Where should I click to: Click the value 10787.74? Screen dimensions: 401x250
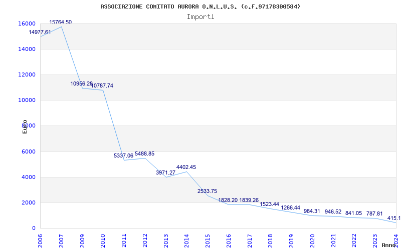point(102,85)
